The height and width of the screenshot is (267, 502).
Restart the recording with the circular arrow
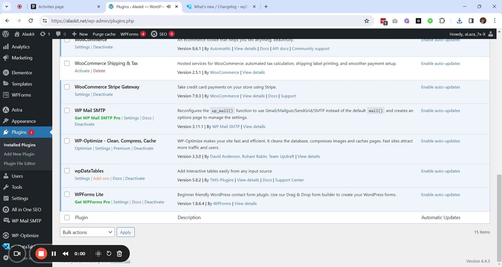[109, 254]
